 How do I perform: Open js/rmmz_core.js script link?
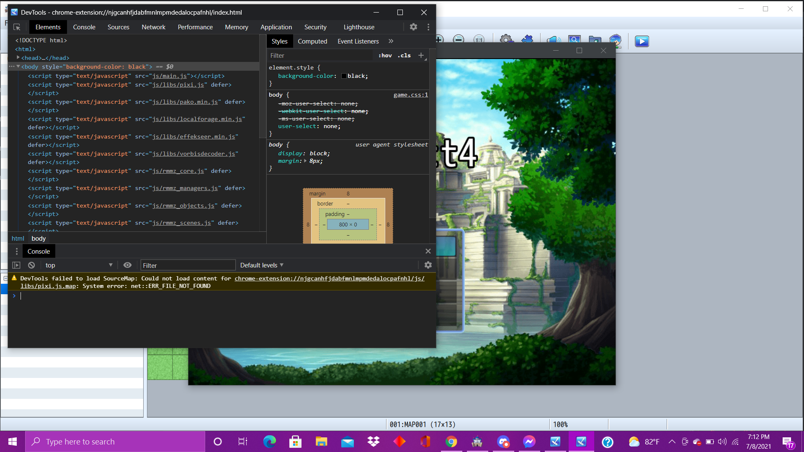[x=178, y=171]
